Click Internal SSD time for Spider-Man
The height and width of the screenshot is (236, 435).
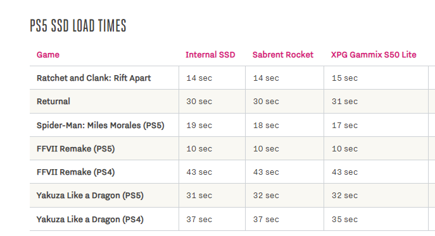(x=199, y=126)
